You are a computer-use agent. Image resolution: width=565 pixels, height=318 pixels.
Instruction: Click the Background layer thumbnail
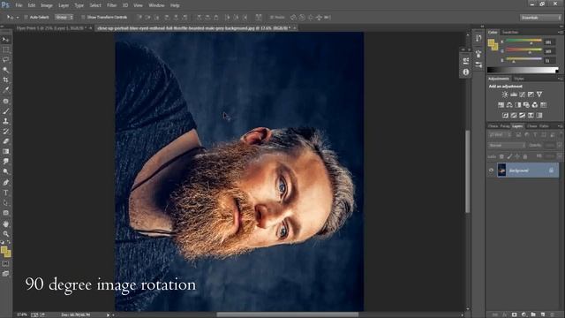point(501,170)
